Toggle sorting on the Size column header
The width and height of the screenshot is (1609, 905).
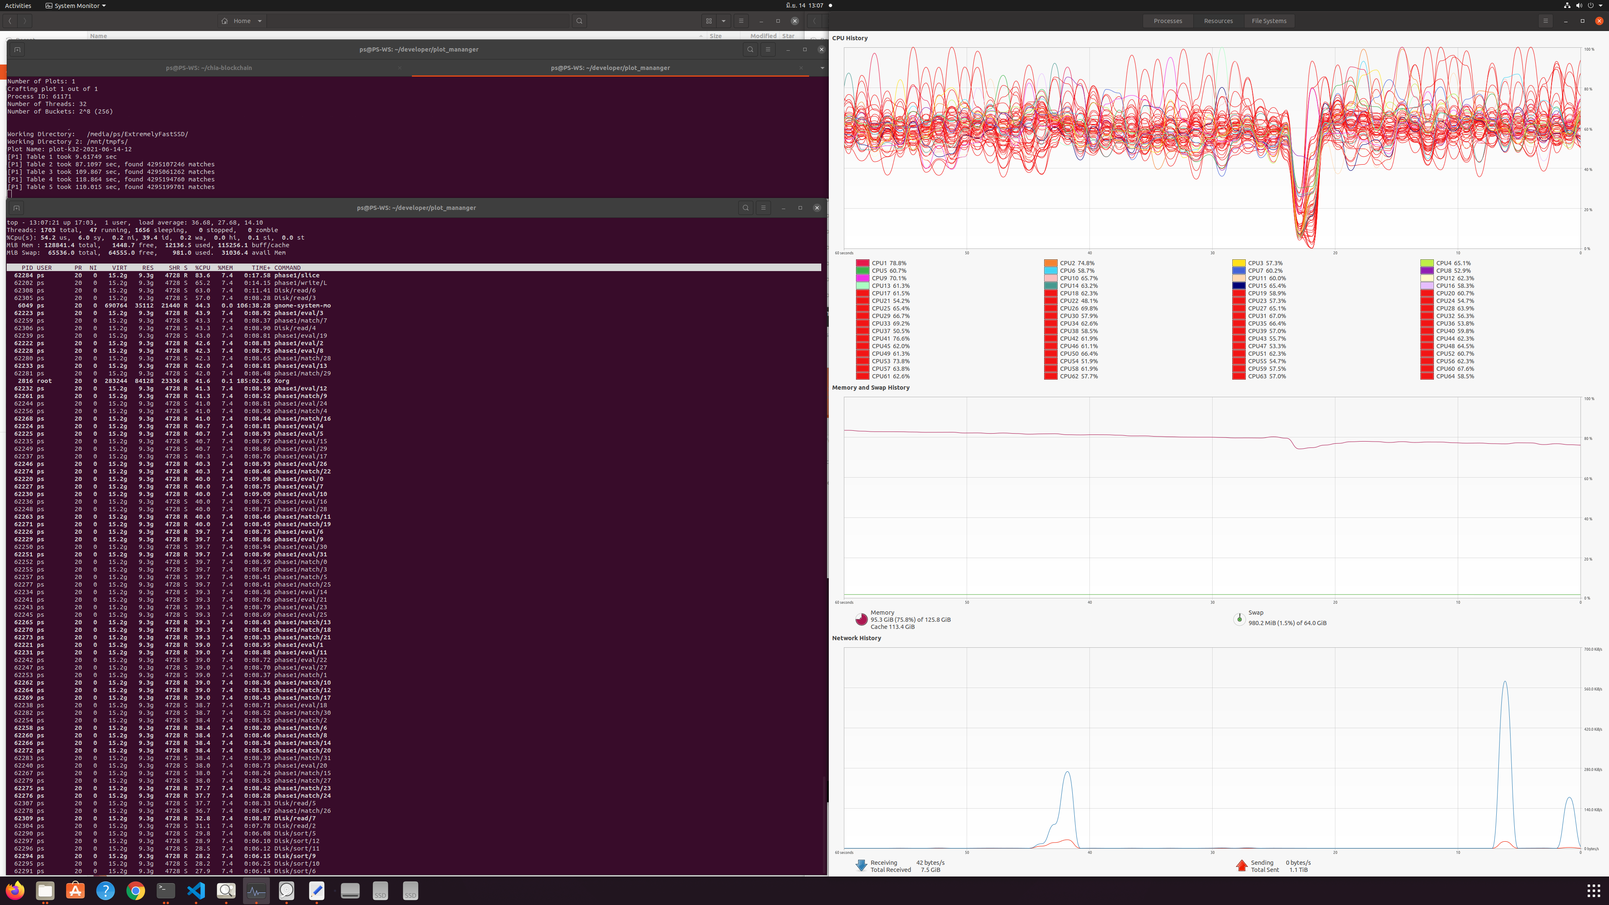pyautogui.click(x=716, y=36)
